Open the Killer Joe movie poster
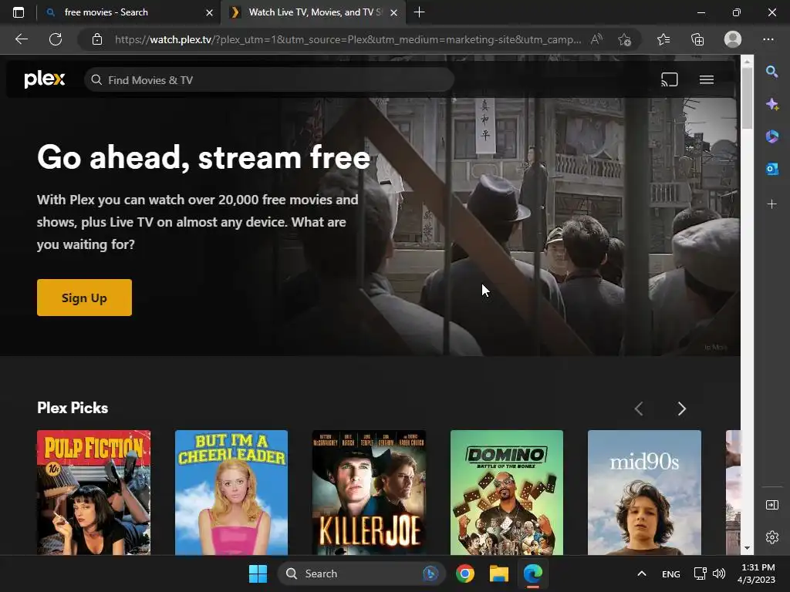 (369, 493)
